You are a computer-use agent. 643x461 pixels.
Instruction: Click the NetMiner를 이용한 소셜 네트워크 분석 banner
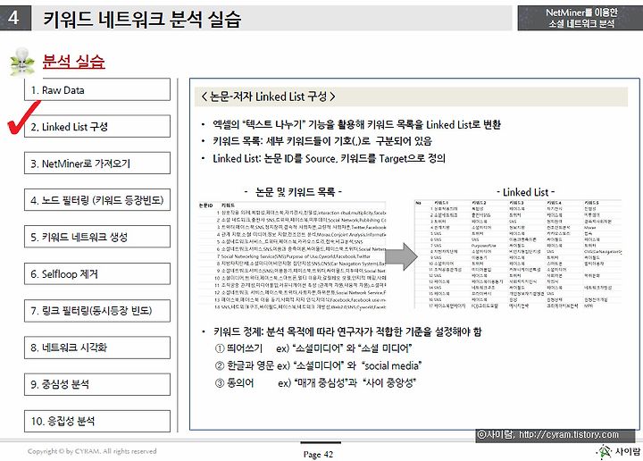point(580,18)
